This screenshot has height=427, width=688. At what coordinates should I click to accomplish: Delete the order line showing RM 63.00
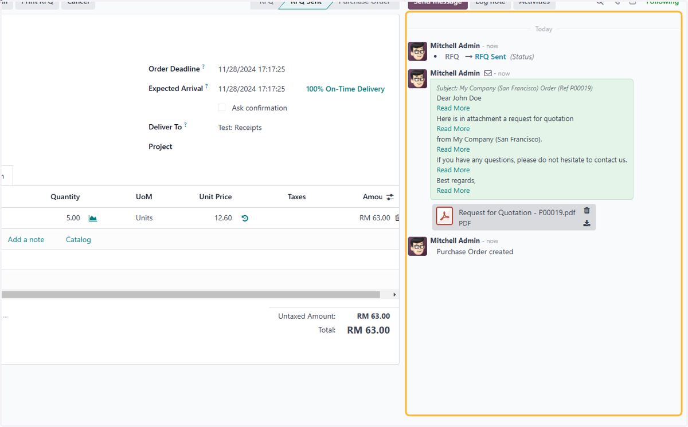tap(397, 218)
